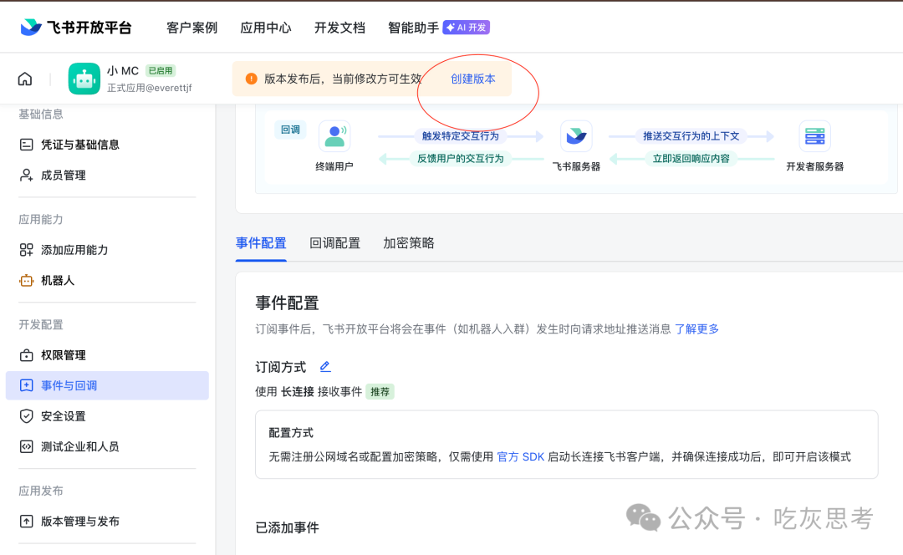Viewport: 903px width, 555px height.
Task: Click the 终端用户 avatar icon
Action: (334, 136)
